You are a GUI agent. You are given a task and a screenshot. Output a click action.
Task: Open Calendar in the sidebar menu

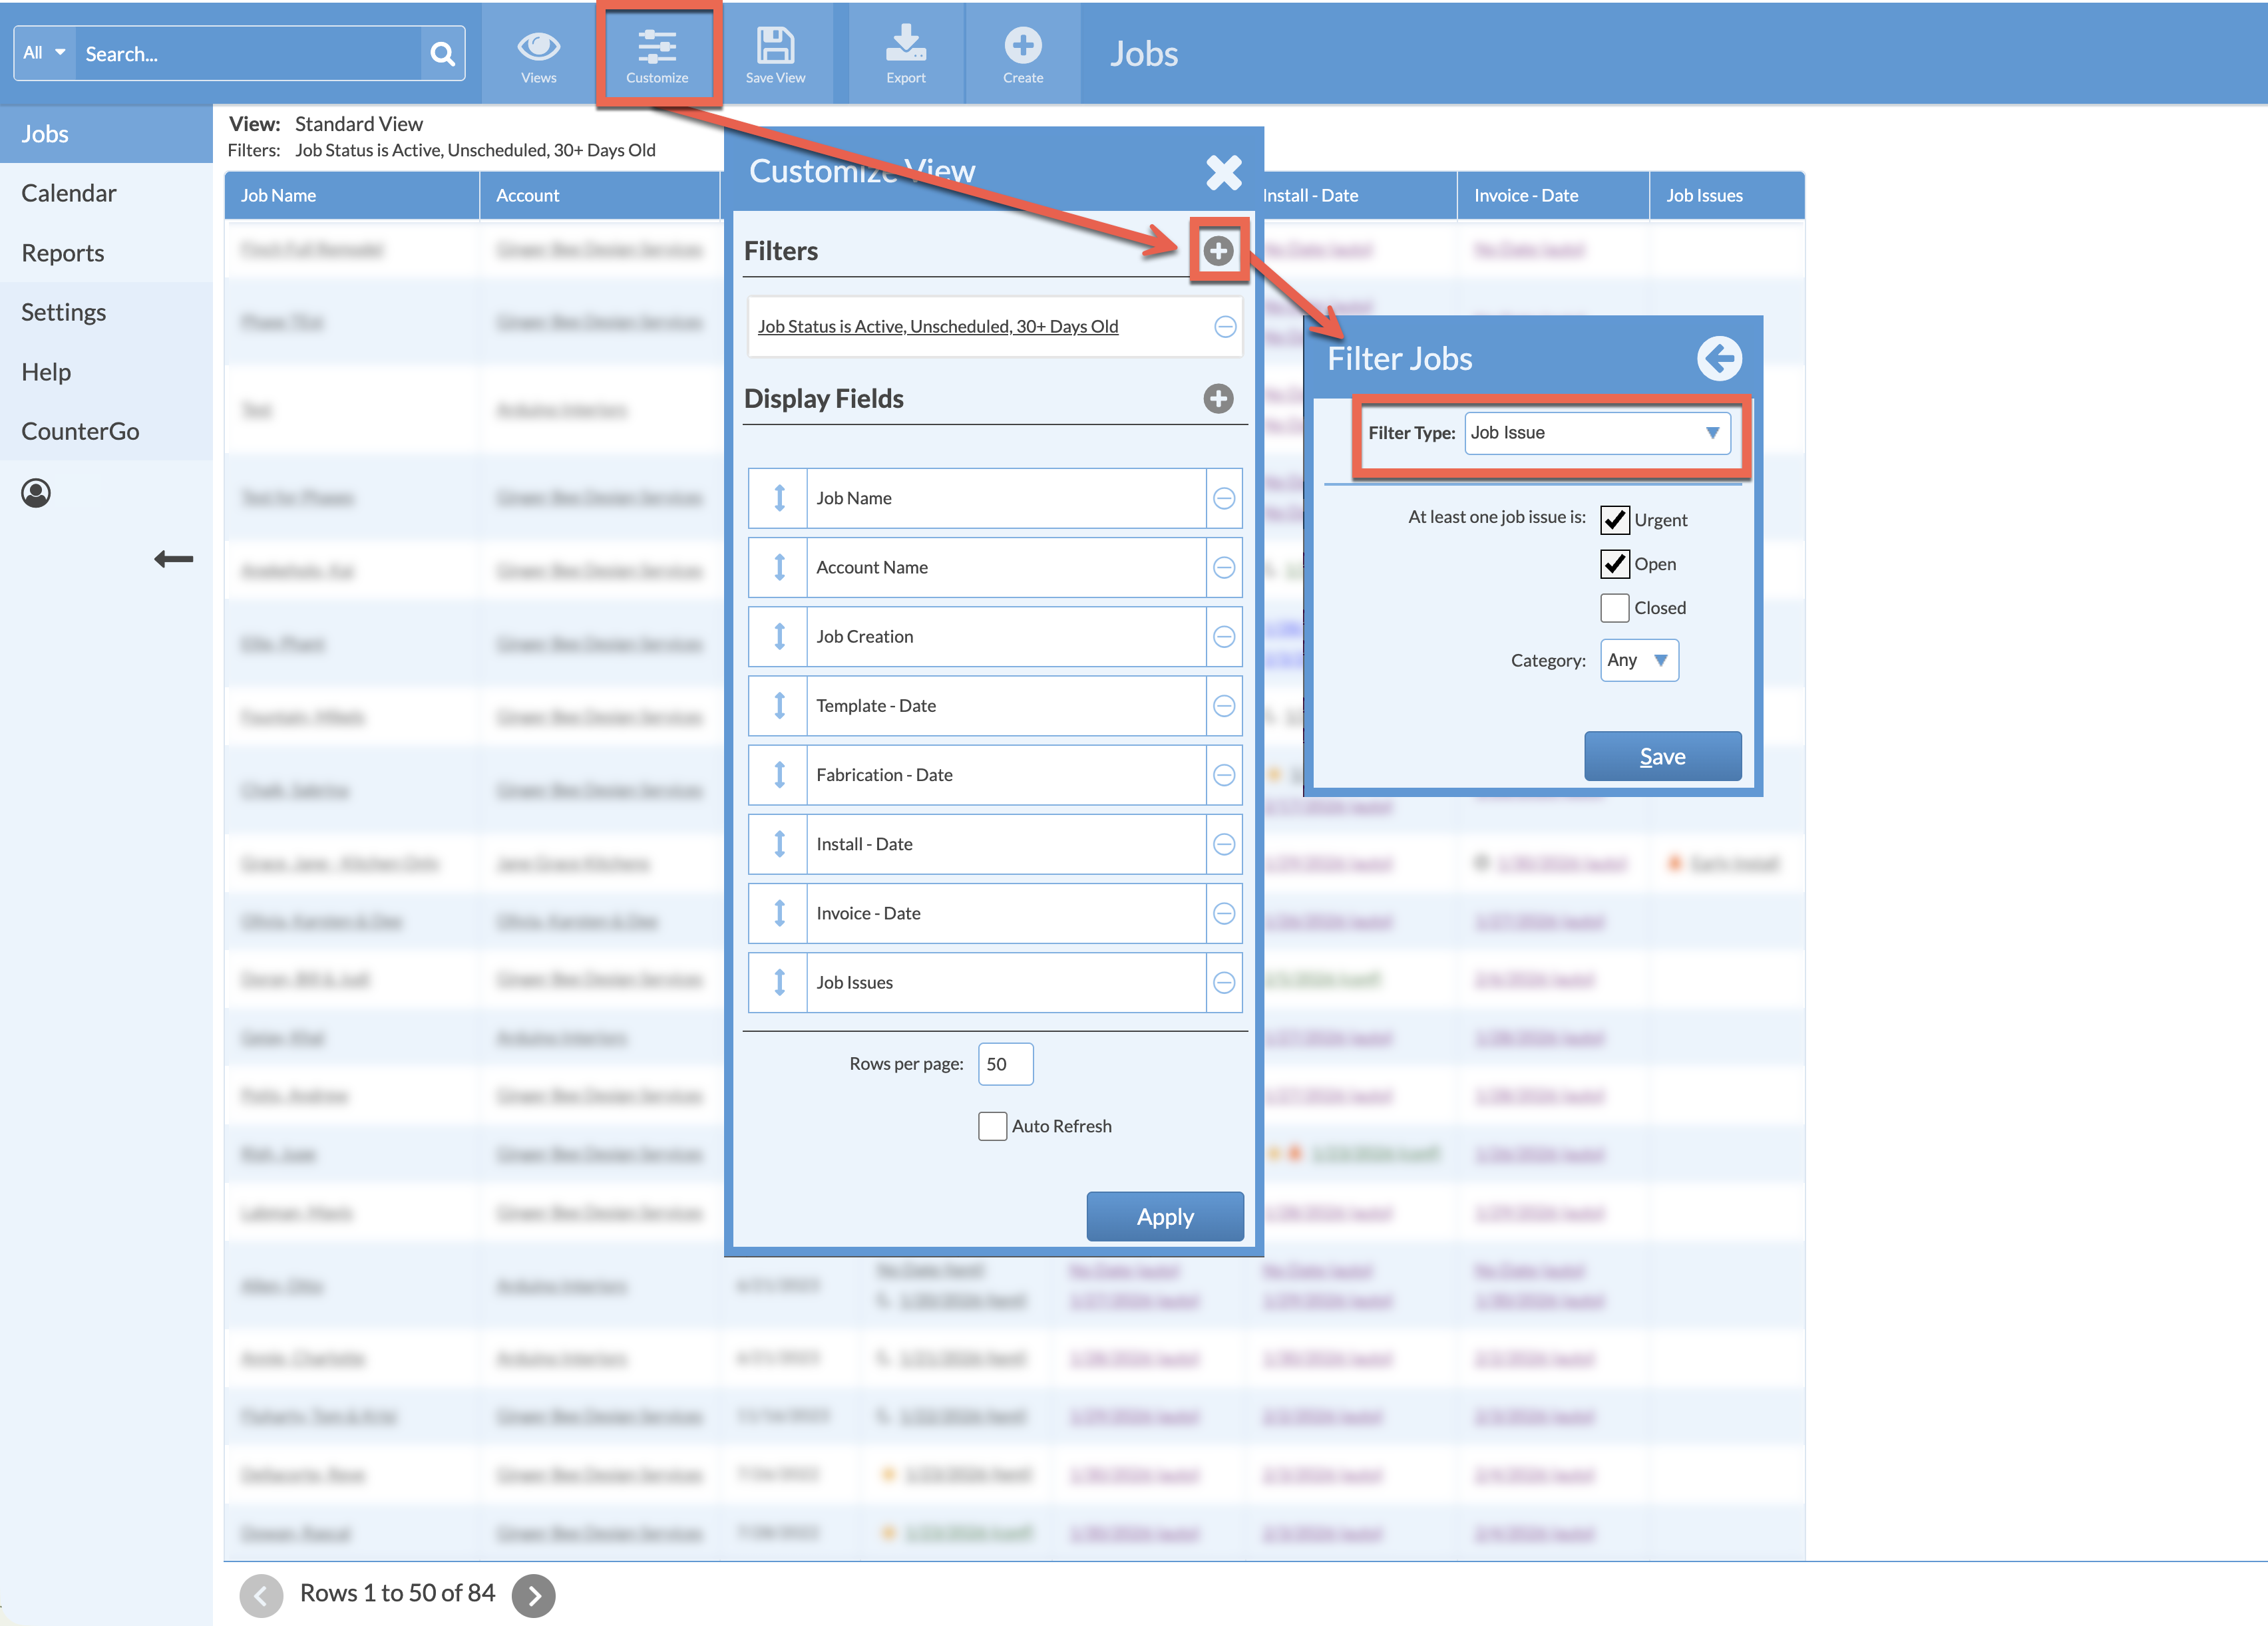tap(69, 193)
